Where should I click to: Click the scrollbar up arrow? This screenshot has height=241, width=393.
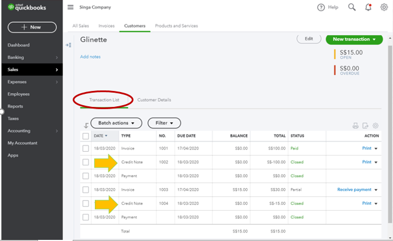point(390,39)
